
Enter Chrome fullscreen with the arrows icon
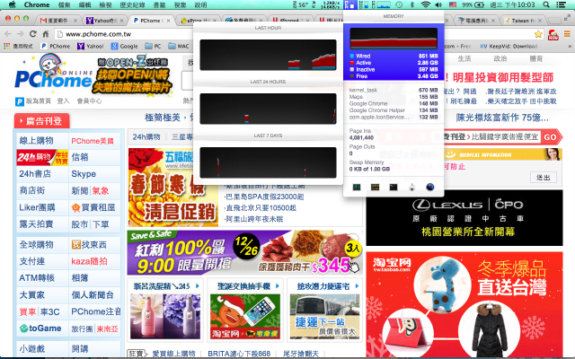pos(567,16)
